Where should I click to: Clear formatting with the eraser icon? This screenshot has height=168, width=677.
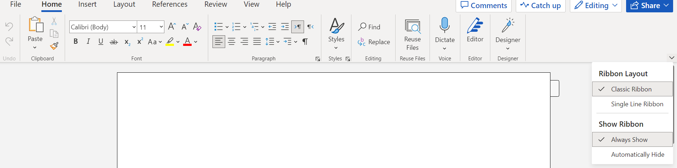197,26
